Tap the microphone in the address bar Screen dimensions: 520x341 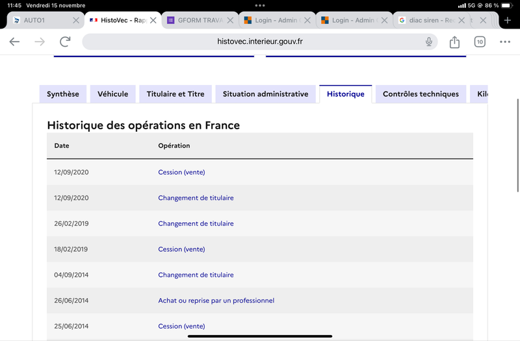point(429,42)
